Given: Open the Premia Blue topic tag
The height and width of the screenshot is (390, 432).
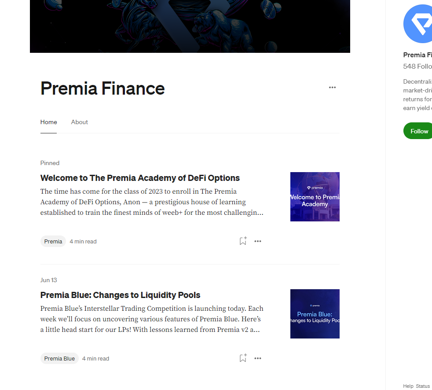Looking at the screenshot, I should coord(59,358).
